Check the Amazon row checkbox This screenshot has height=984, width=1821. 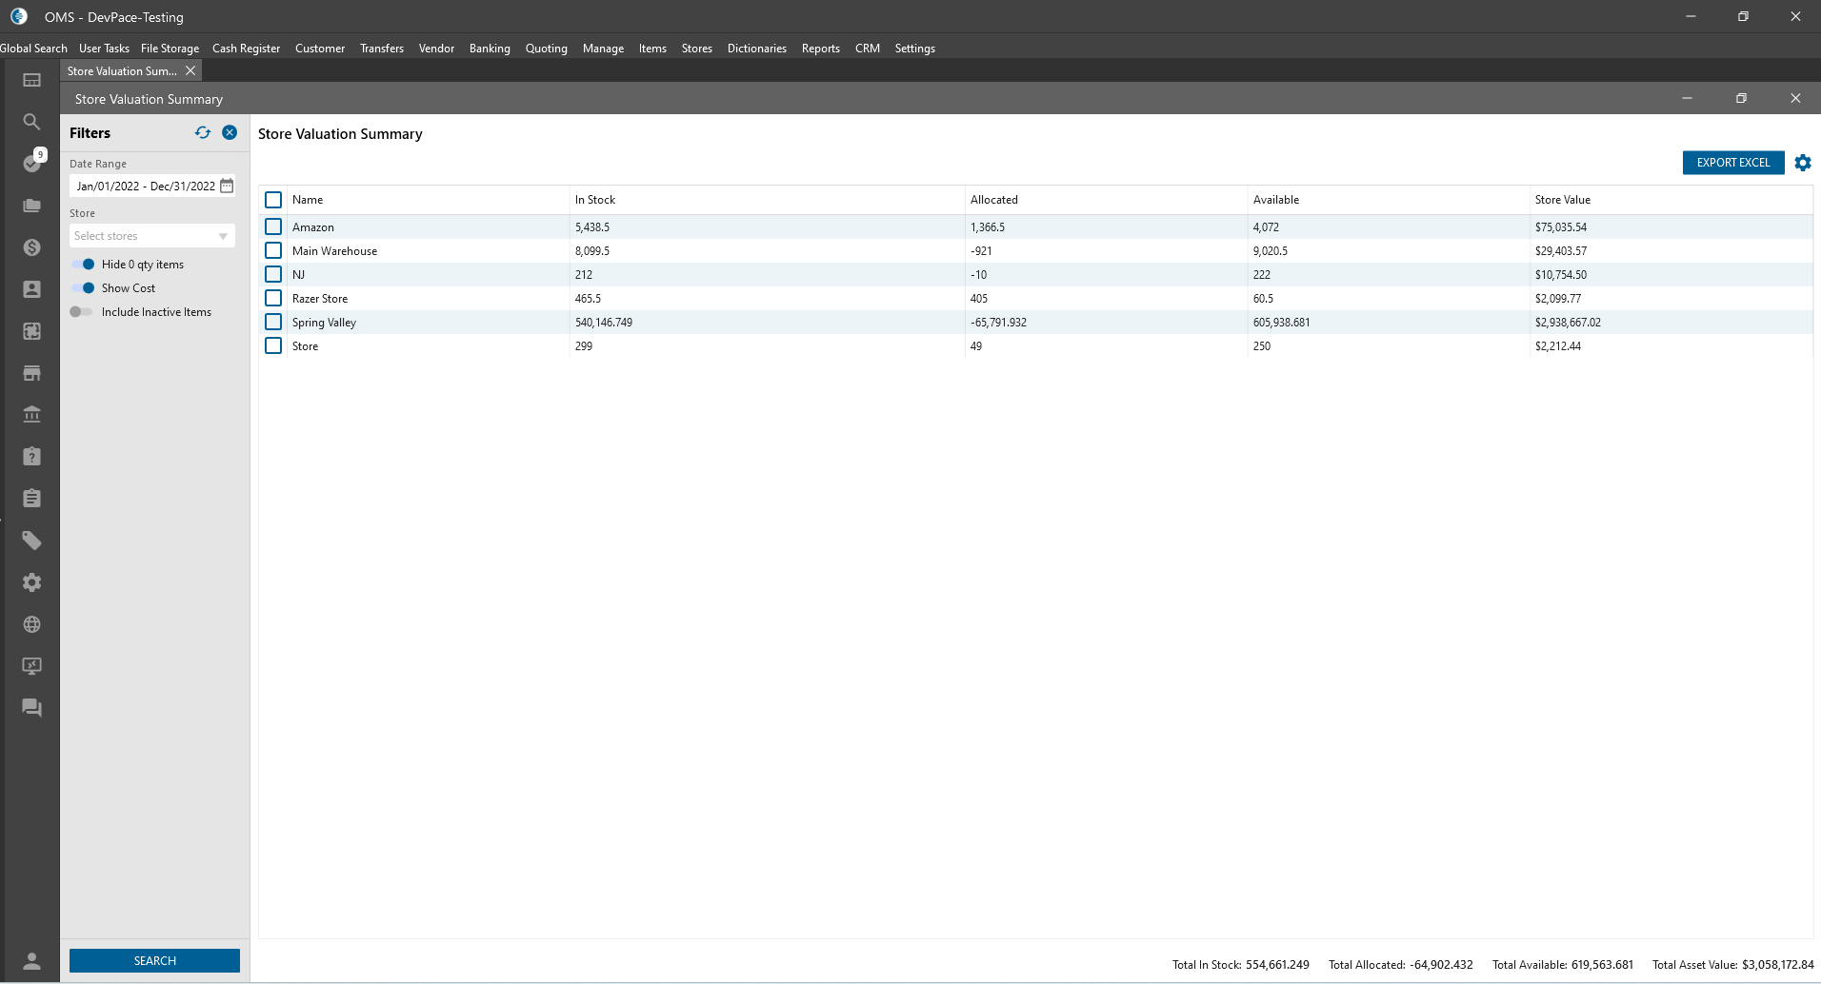[x=273, y=226]
